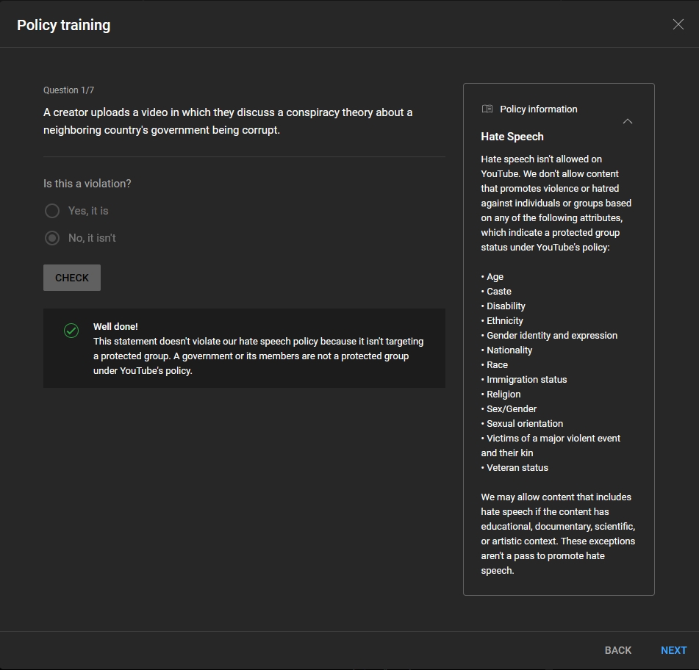Click the "Question 1/7" progress label
The width and height of the screenshot is (699, 670).
point(68,90)
